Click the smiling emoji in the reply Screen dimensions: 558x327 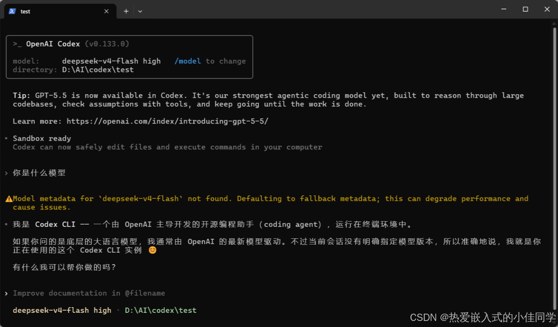152,250
